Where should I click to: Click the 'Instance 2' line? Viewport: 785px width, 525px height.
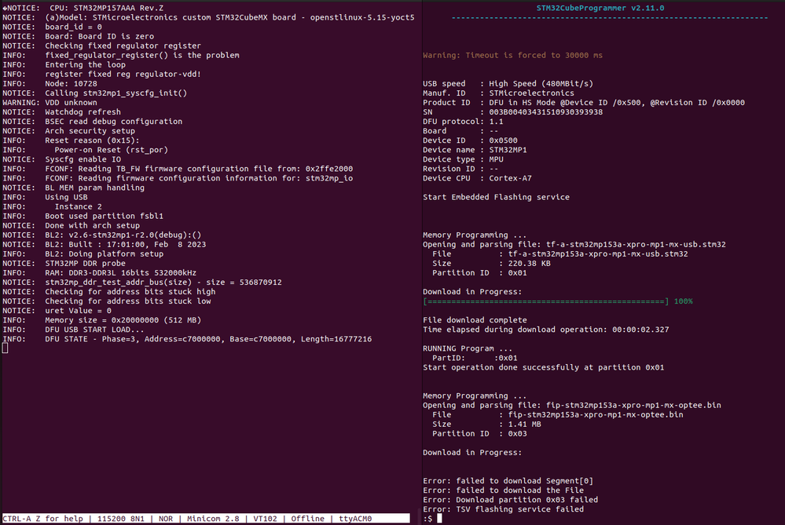pos(52,207)
